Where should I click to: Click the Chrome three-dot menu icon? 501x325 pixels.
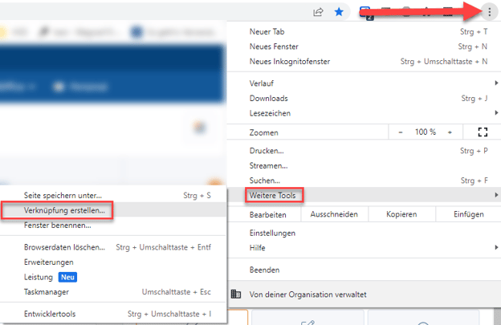pos(489,12)
